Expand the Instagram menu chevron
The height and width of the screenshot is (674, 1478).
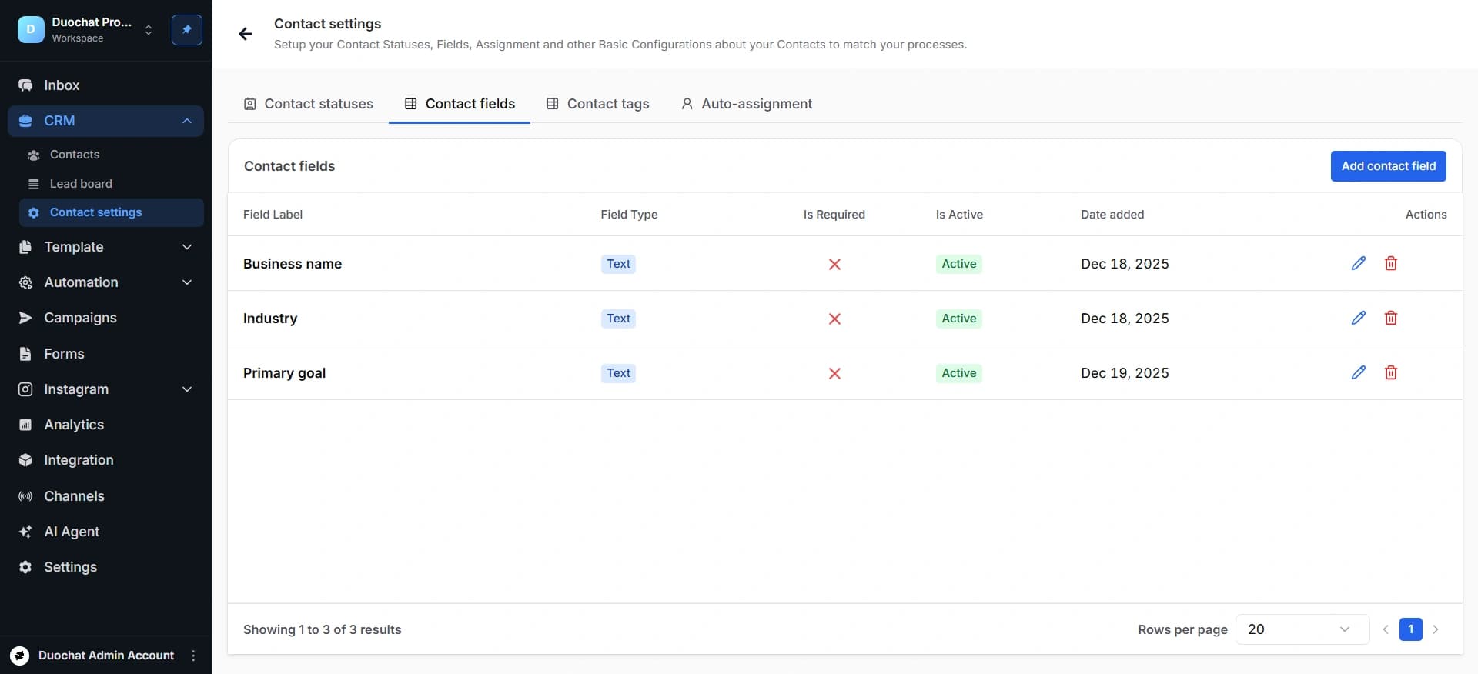(x=186, y=389)
